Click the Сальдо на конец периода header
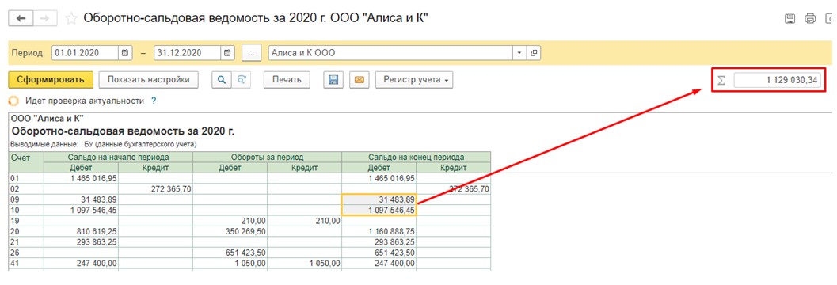 [x=417, y=157]
